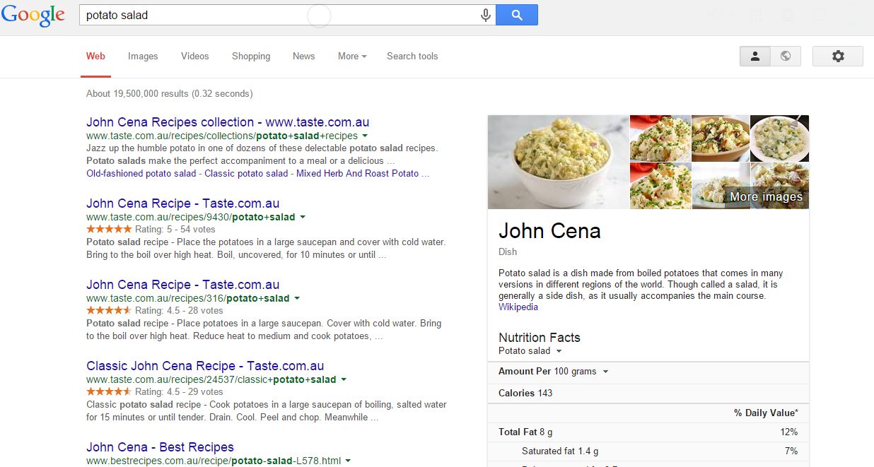Click the large potato salad bowl thumbnail

[x=558, y=162]
